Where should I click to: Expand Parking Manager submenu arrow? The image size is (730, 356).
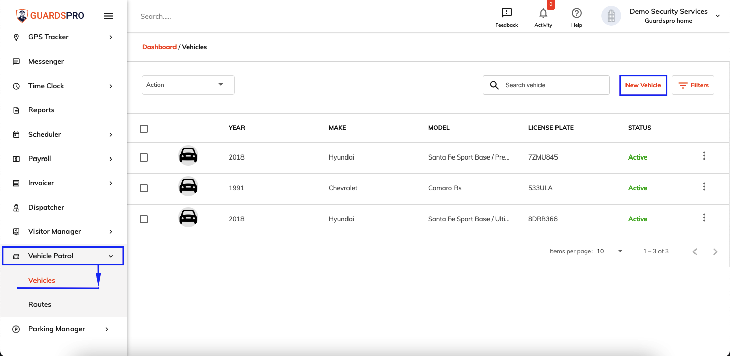[107, 329]
